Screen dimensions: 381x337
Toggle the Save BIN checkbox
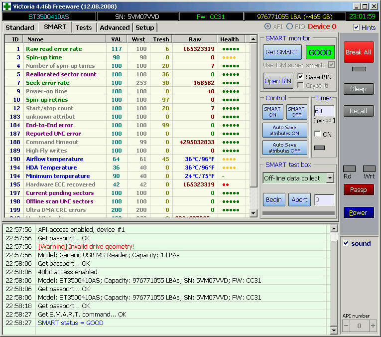pos(300,77)
